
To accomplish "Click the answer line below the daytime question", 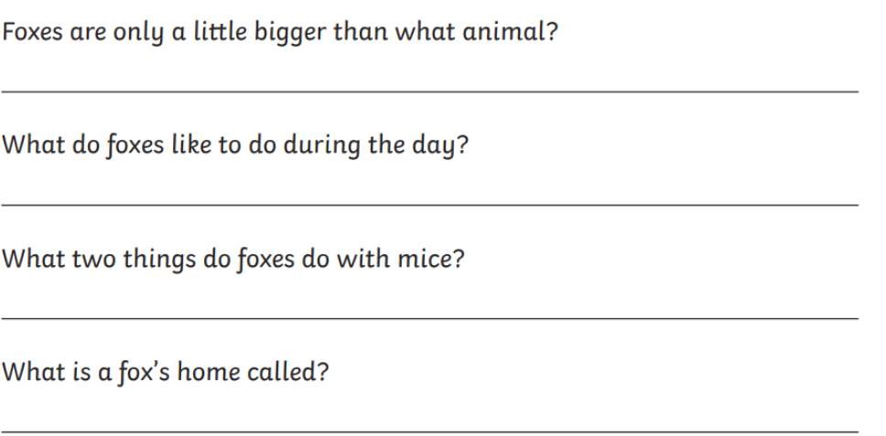I will pyautogui.click(x=430, y=204).
